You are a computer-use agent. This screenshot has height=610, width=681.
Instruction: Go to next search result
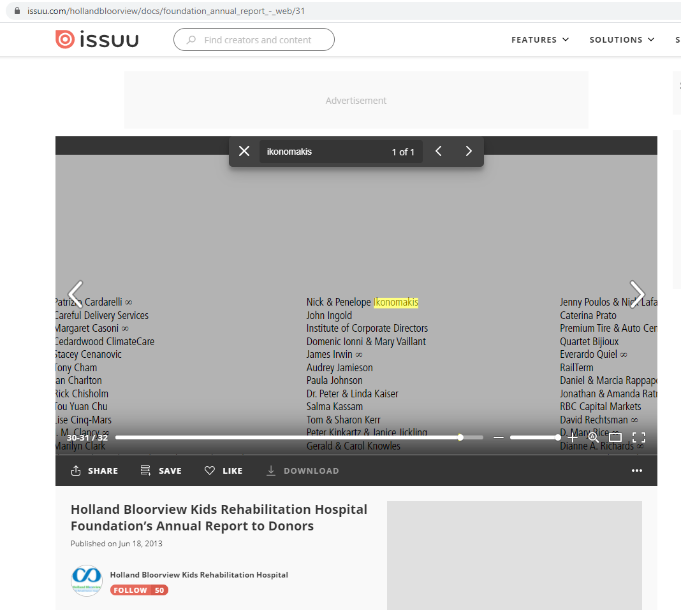[469, 152]
